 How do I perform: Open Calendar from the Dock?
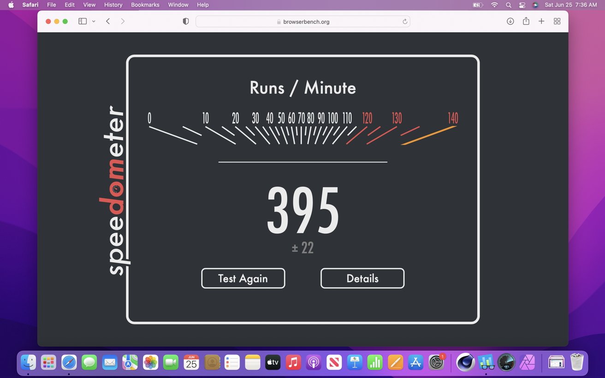191,362
